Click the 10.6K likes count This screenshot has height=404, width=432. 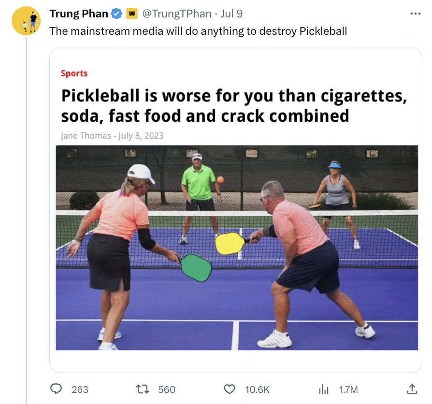[257, 390]
